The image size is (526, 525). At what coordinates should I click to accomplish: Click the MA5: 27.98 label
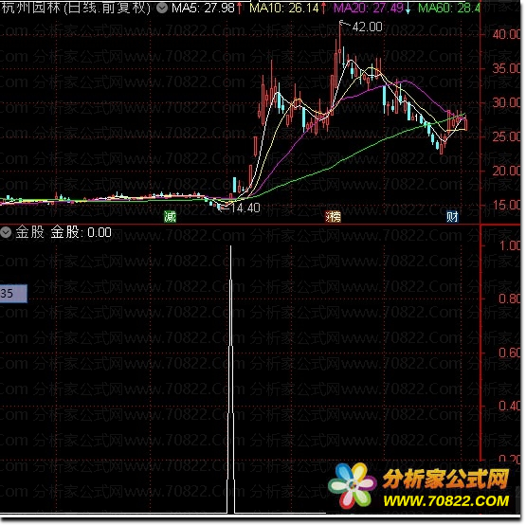(x=203, y=8)
